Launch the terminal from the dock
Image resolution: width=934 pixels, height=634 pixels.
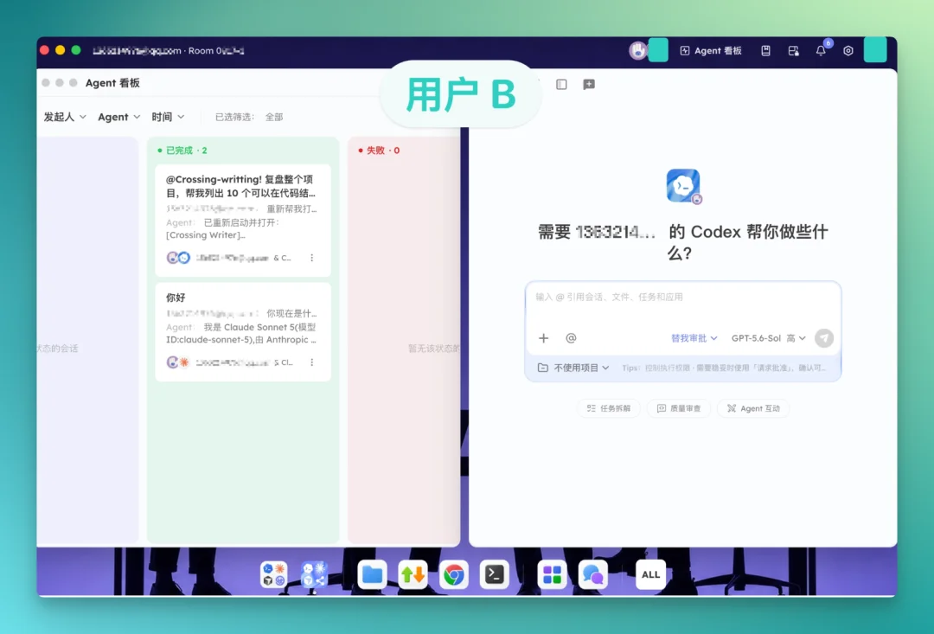pos(495,575)
